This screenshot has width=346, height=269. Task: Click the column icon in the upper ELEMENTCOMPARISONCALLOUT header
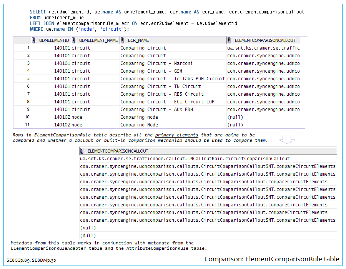(x=230, y=40)
